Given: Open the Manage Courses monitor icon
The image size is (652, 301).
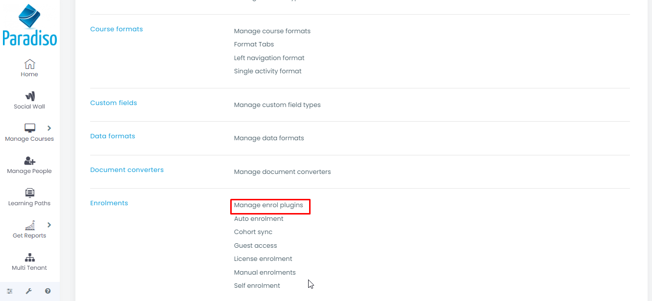Looking at the screenshot, I should coord(30,128).
